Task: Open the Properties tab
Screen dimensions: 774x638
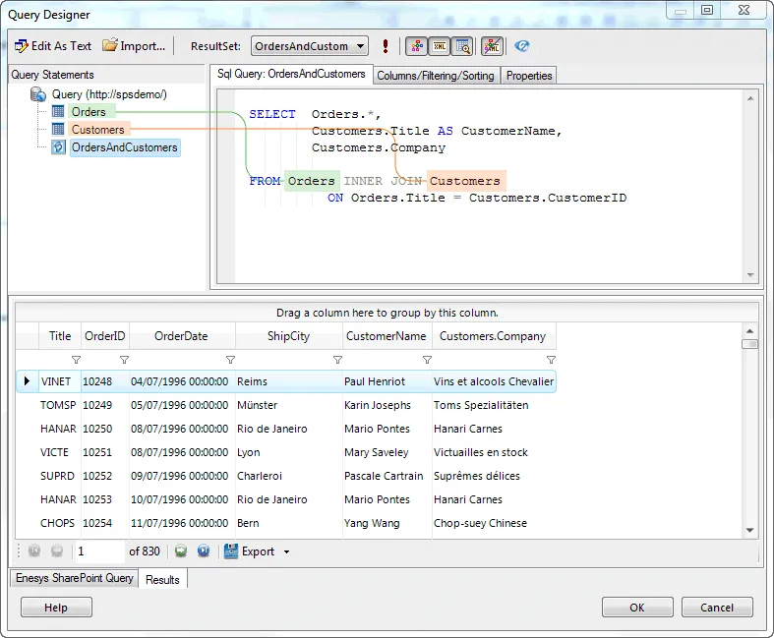Action: click(x=529, y=76)
